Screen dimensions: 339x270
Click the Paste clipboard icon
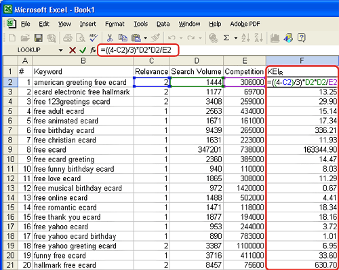click(x=136, y=38)
